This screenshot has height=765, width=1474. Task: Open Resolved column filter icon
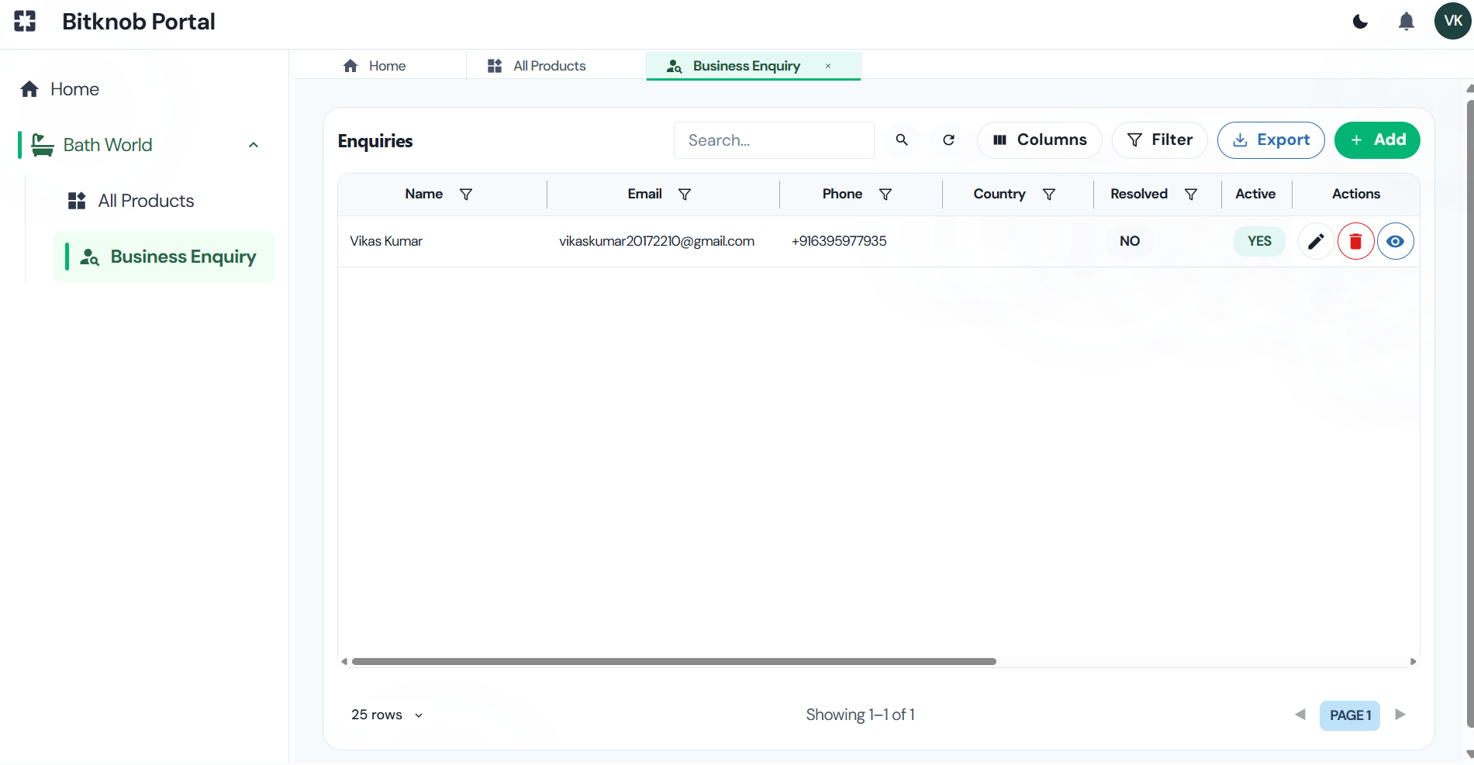pyautogui.click(x=1191, y=195)
